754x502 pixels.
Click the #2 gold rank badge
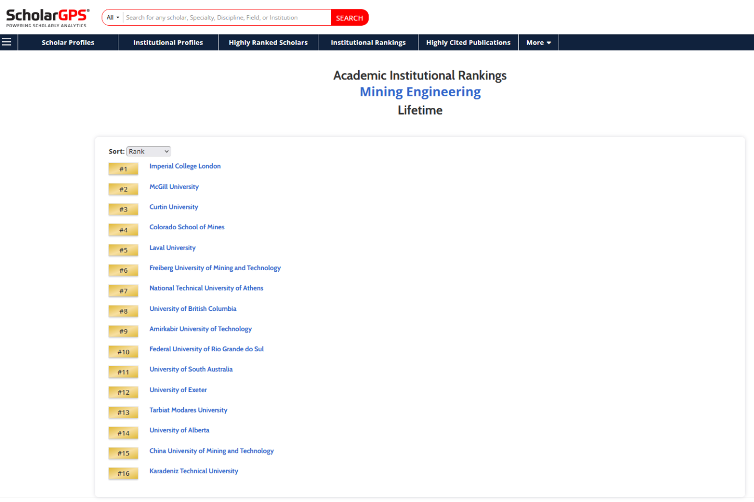123,189
